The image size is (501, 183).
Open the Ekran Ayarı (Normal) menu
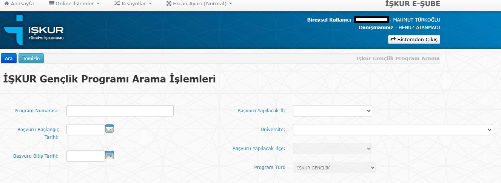(199, 4)
